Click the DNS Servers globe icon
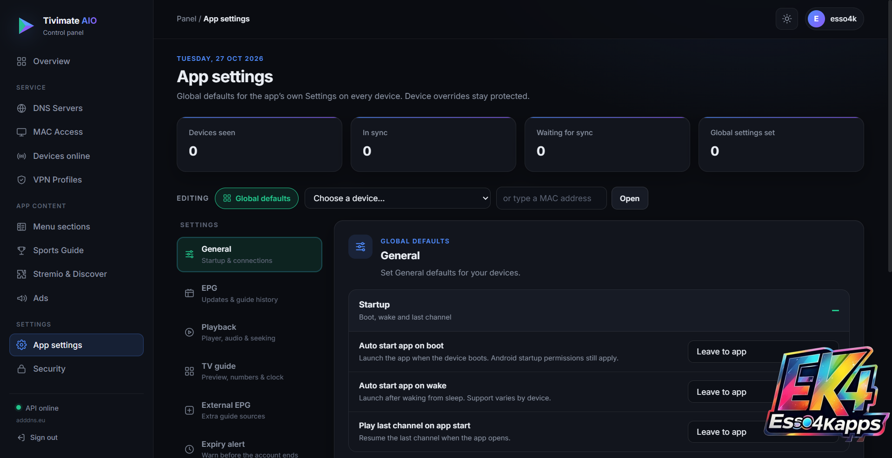 click(21, 108)
